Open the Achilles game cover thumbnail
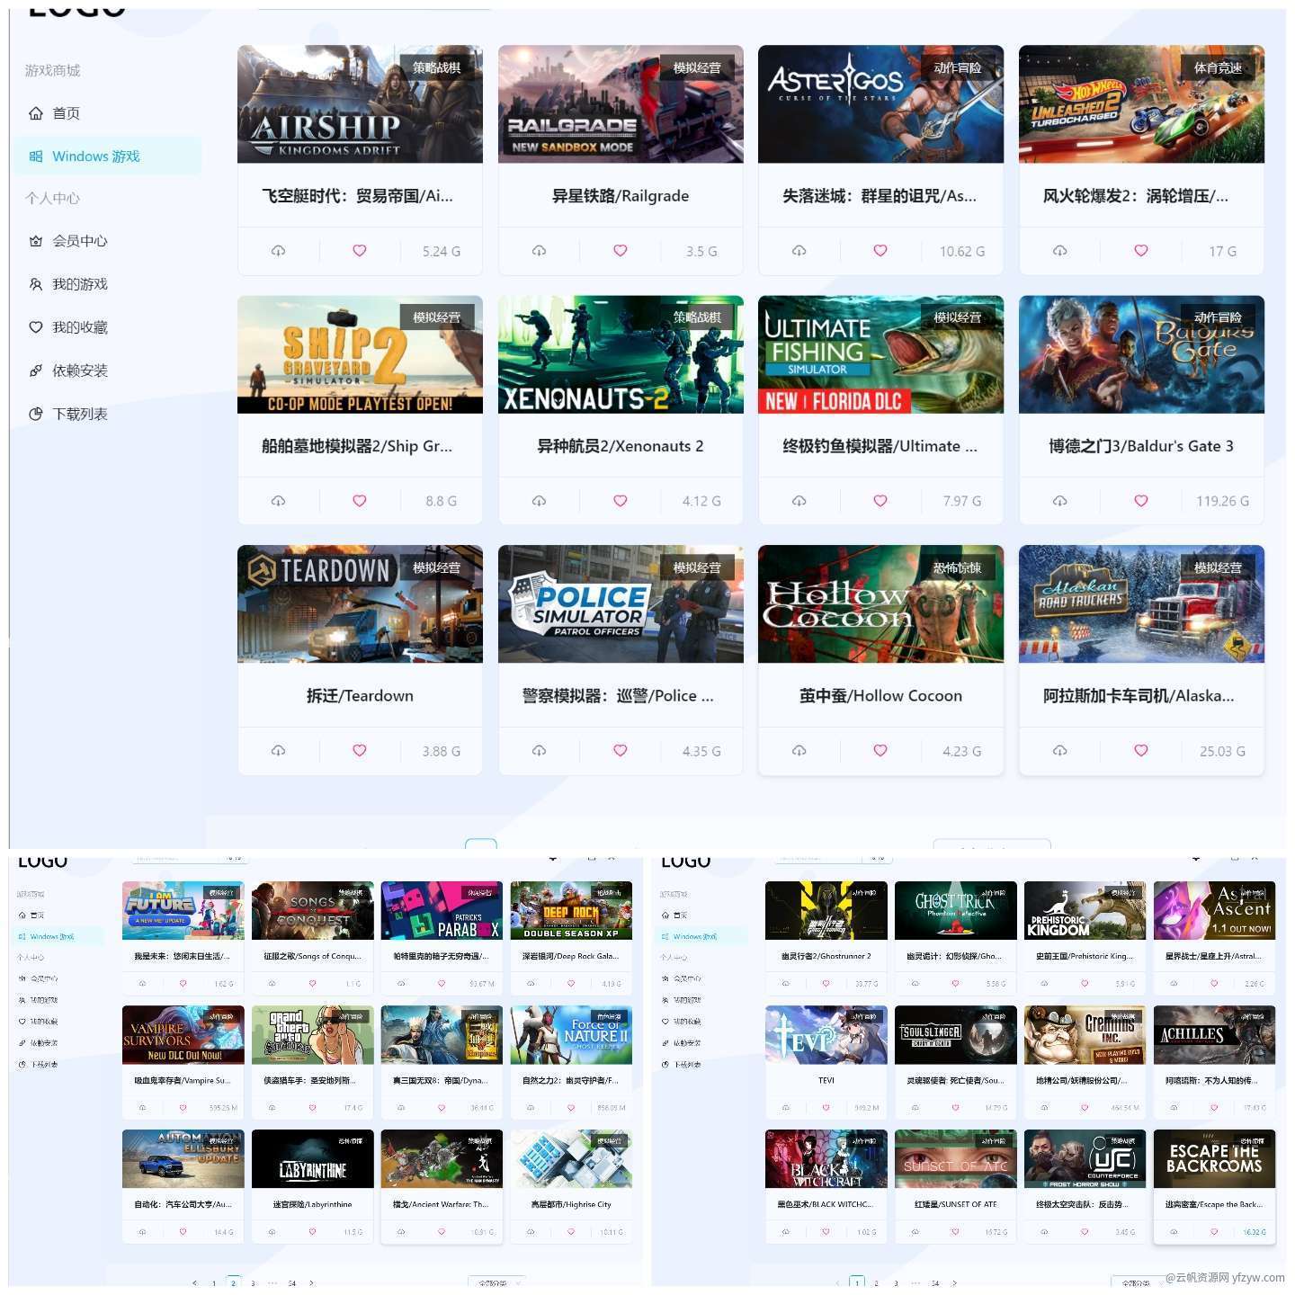This screenshot has width=1295, height=1295. tap(1214, 1034)
